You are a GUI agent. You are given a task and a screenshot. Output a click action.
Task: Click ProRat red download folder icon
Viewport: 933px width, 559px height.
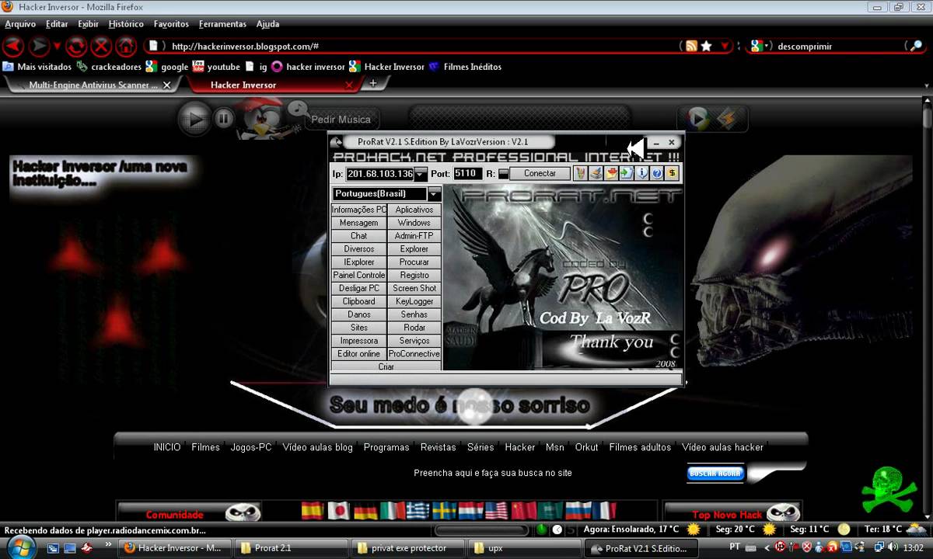(611, 173)
